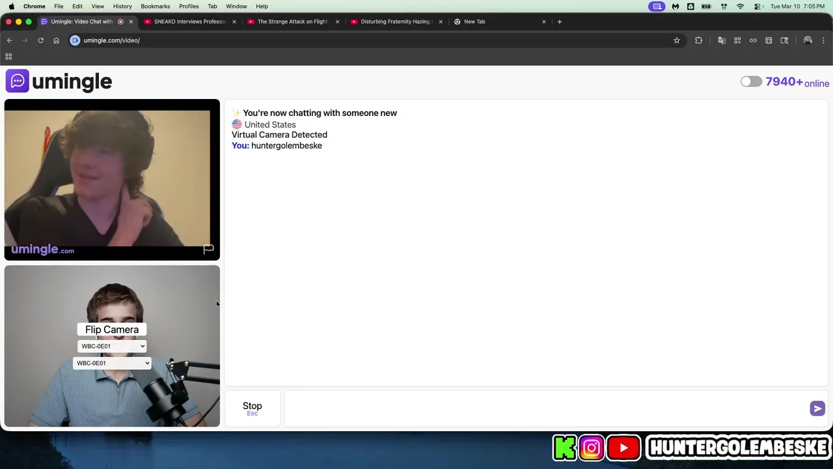Click the battery status icon

706,7
